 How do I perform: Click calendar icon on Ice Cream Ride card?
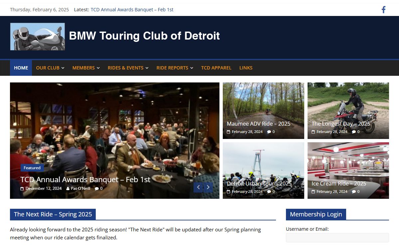click(x=313, y=192)
